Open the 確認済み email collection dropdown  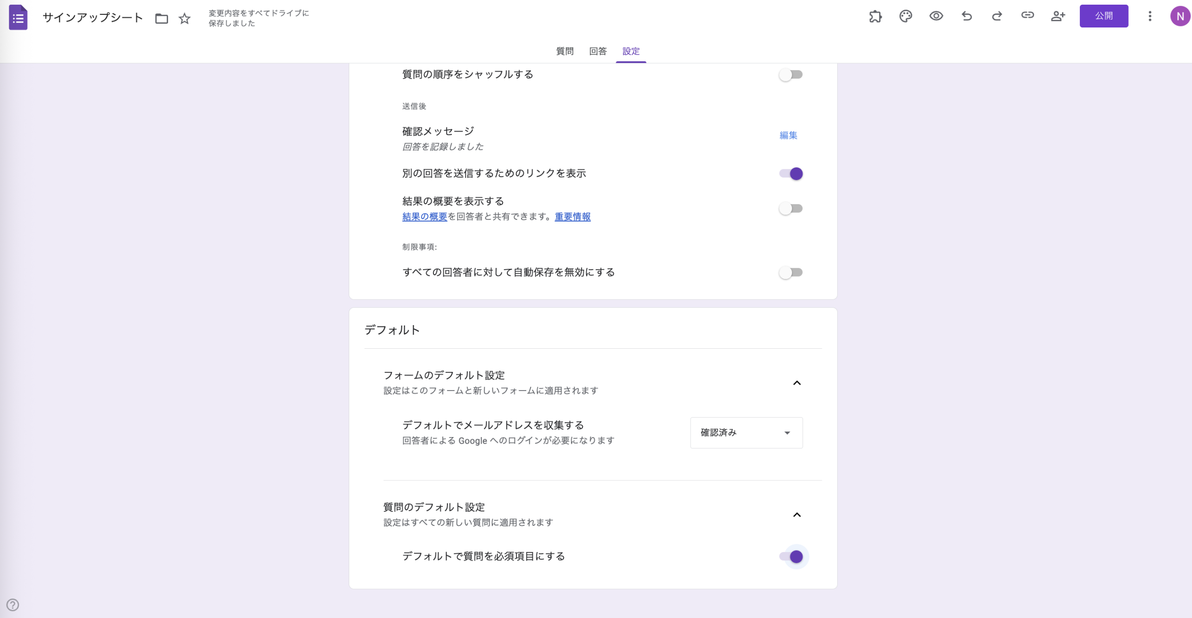coord(745,432)
